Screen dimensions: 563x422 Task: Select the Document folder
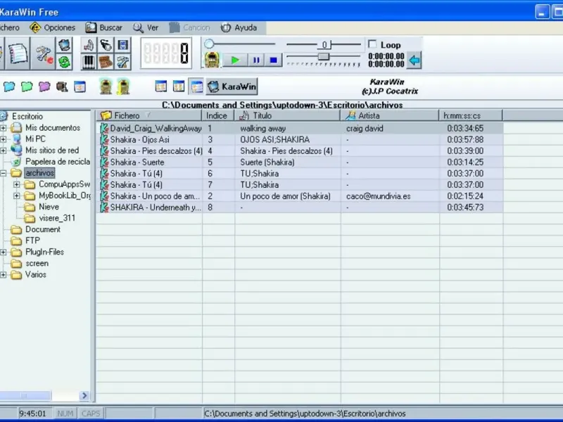tap(43, 229)
